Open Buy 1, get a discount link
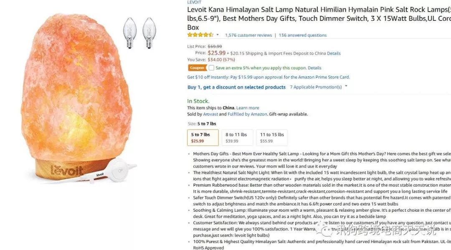The width and height of the screenshot is (451, 250). click(236, 87)
